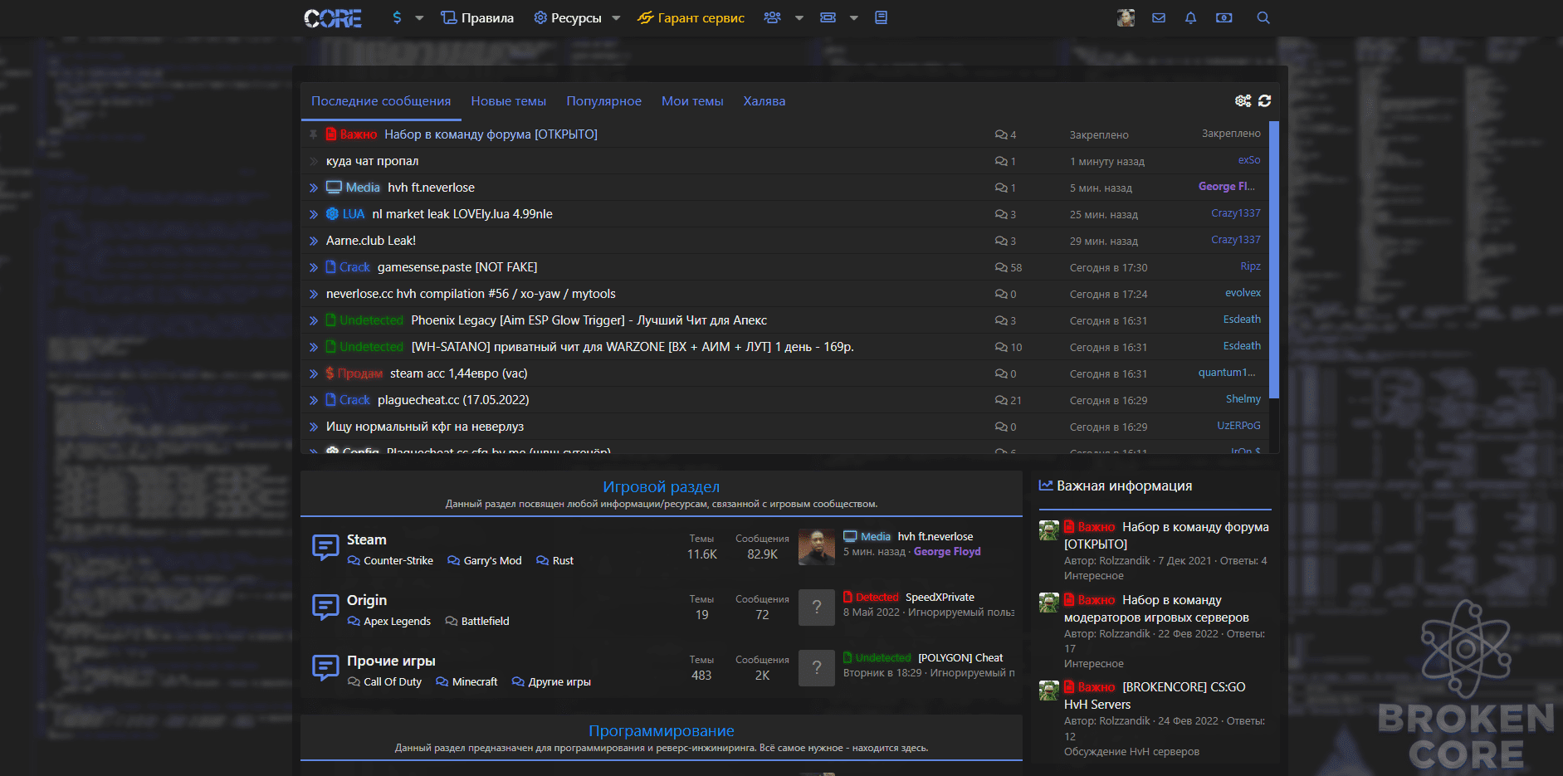
Task: Open Гарант сервис link
Action: [691, 17]
